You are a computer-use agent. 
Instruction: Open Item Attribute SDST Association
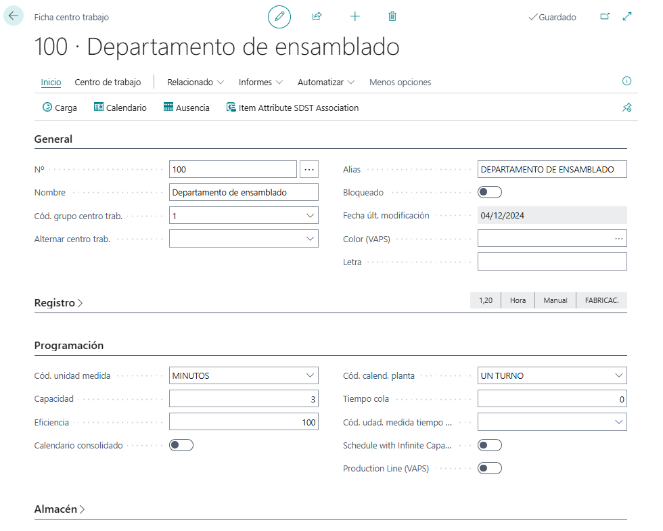point(292,107)
